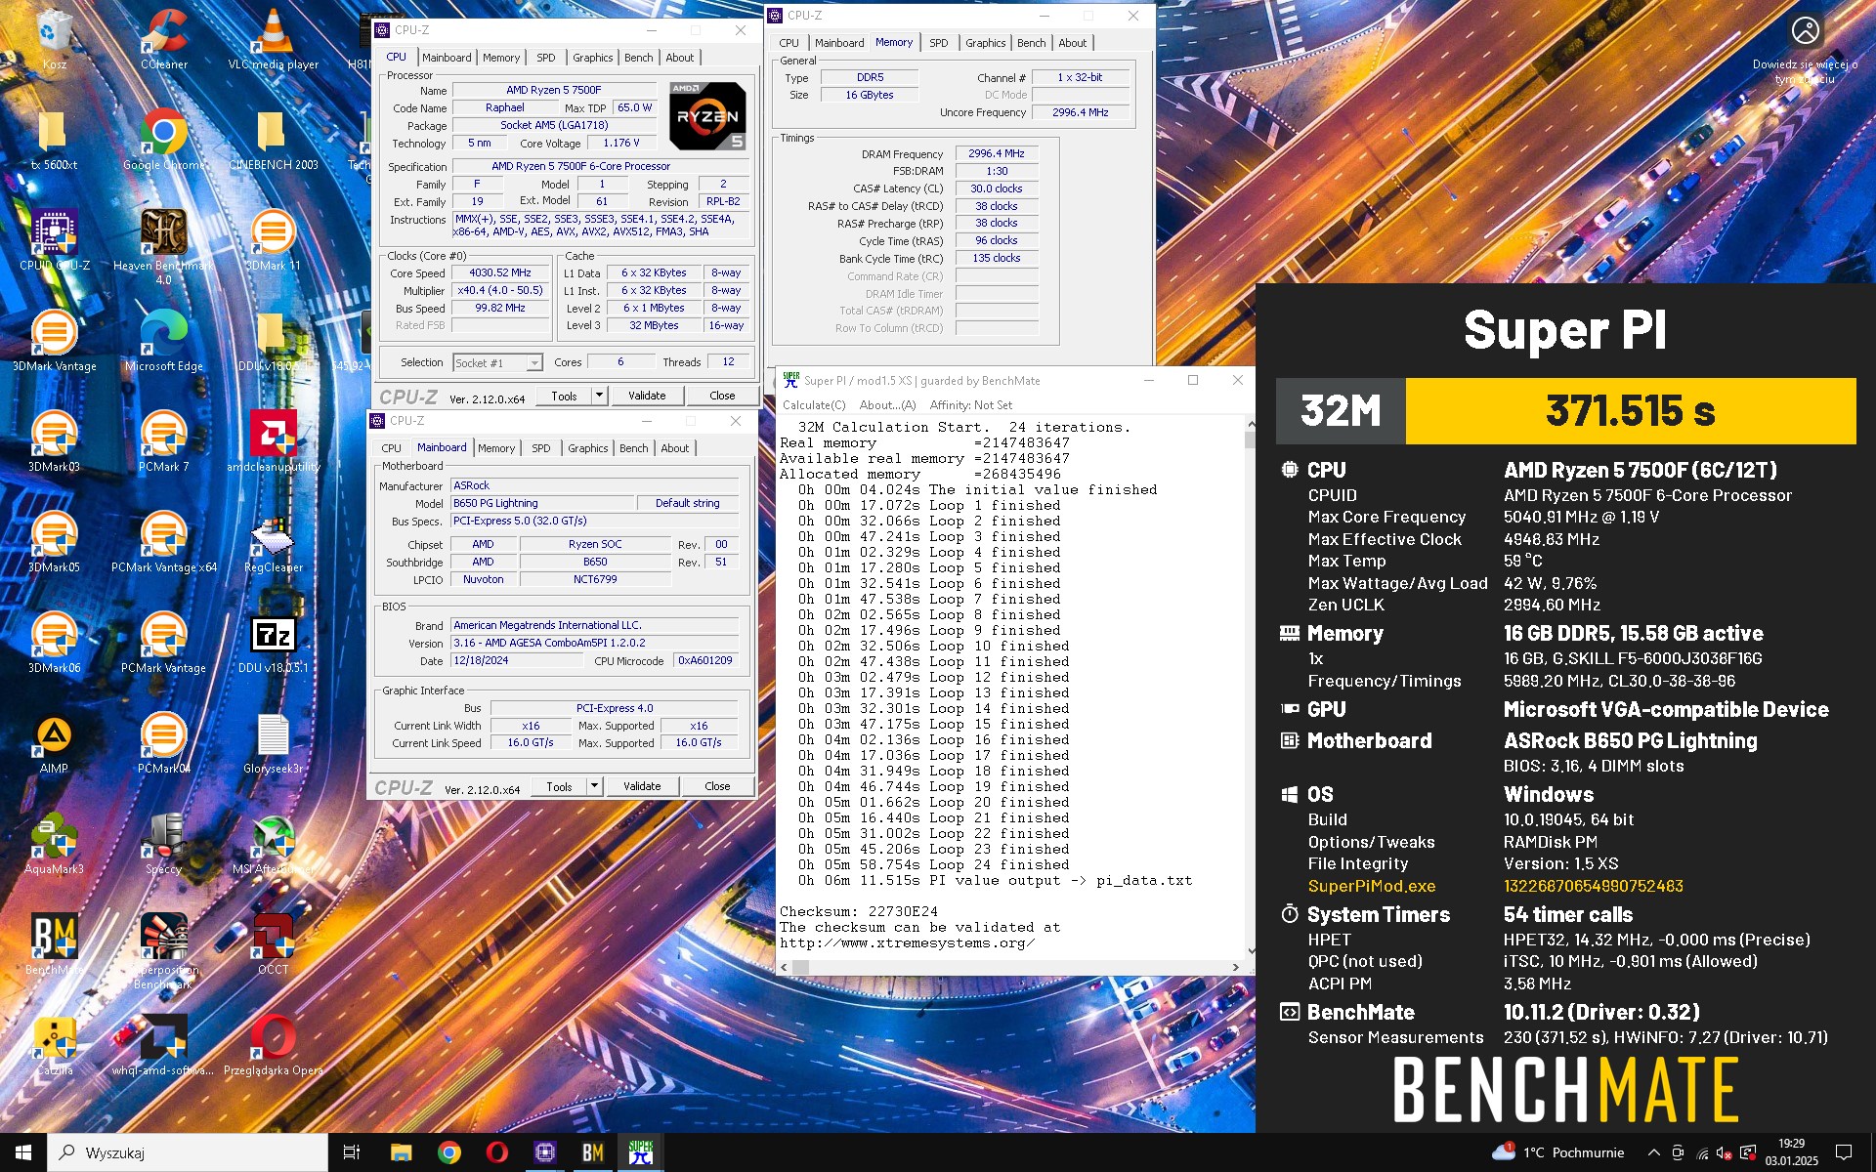Viewport: 1876px width, 1172px height.
Task: Launch OCCT desktop shortcut
Action: [x=274, y=944]
